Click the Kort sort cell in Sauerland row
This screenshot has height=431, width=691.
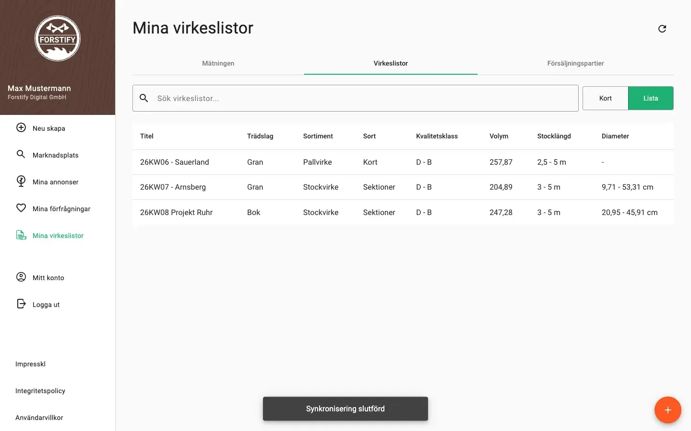pyautogui.click(x=370, y=162)
